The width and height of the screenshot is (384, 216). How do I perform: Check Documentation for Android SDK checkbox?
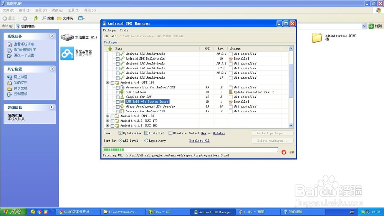[x=118, y=88]
